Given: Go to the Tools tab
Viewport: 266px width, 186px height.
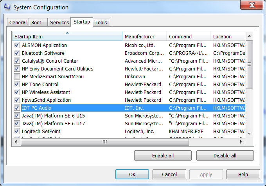Looking at the screenshot, I should (x=101, y=22).
